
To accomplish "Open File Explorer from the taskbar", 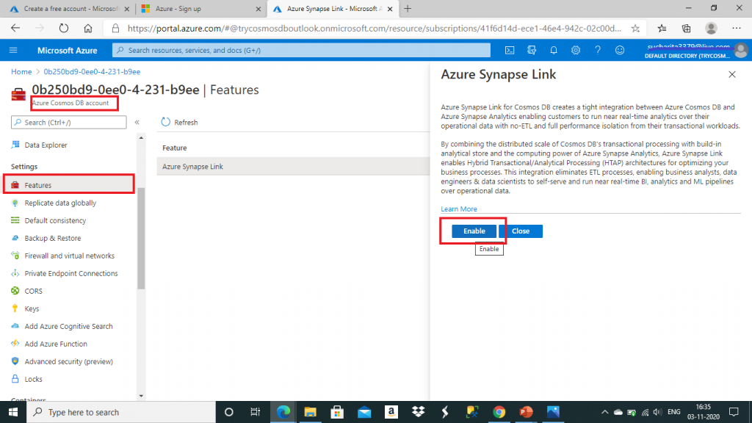I will [311, 412].
